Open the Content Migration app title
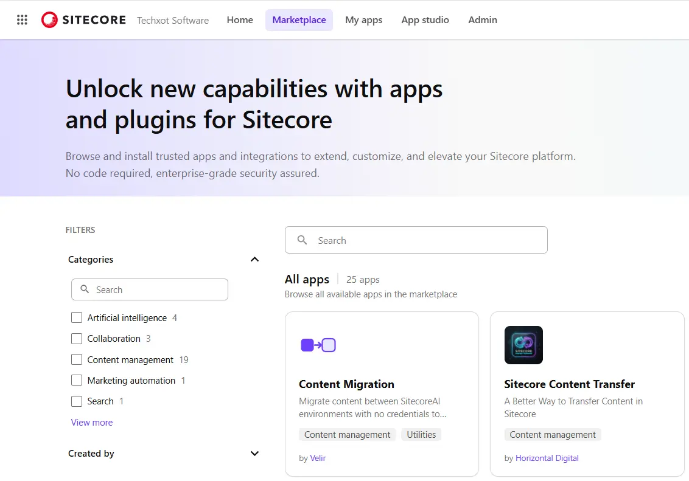The image size is (689, 481). click(x=346, y=384)
